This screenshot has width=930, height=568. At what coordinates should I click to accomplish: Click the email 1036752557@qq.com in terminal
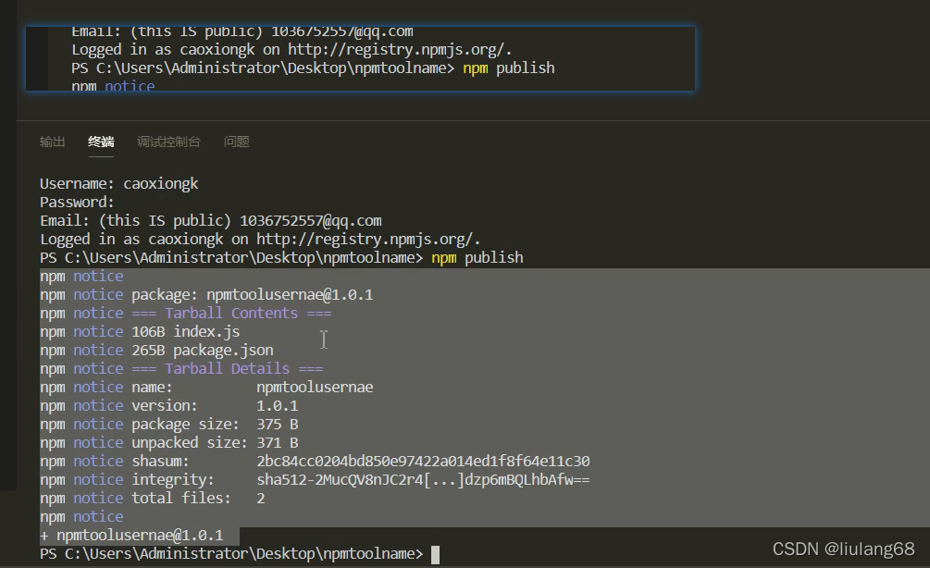point(310,221)
